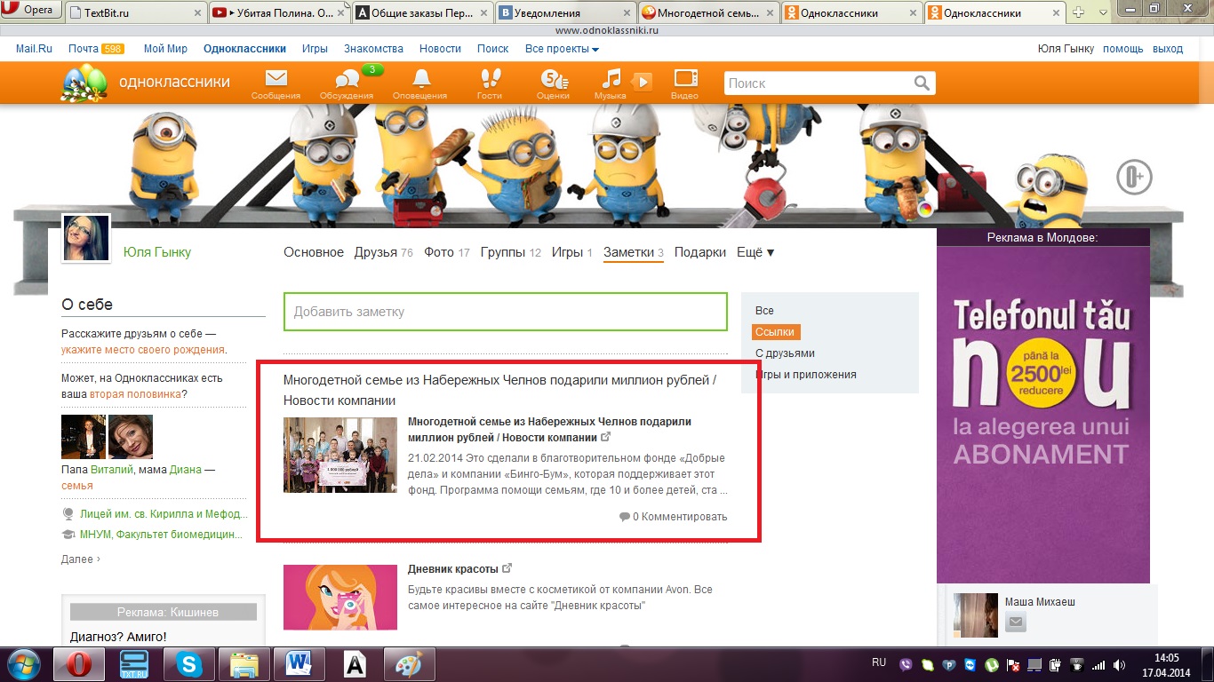1214x682 pixels.
Task: Add a new browser tab with plus
Action: click(x=1078, y=12)
